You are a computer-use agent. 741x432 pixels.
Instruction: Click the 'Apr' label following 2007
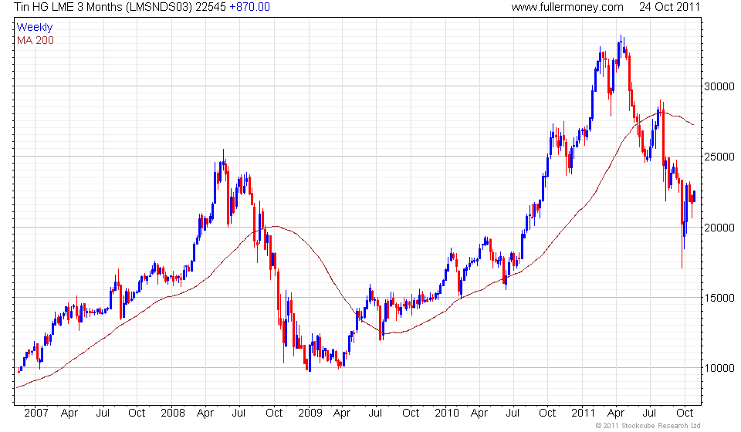pyautogui.click(x=69, y=413)
